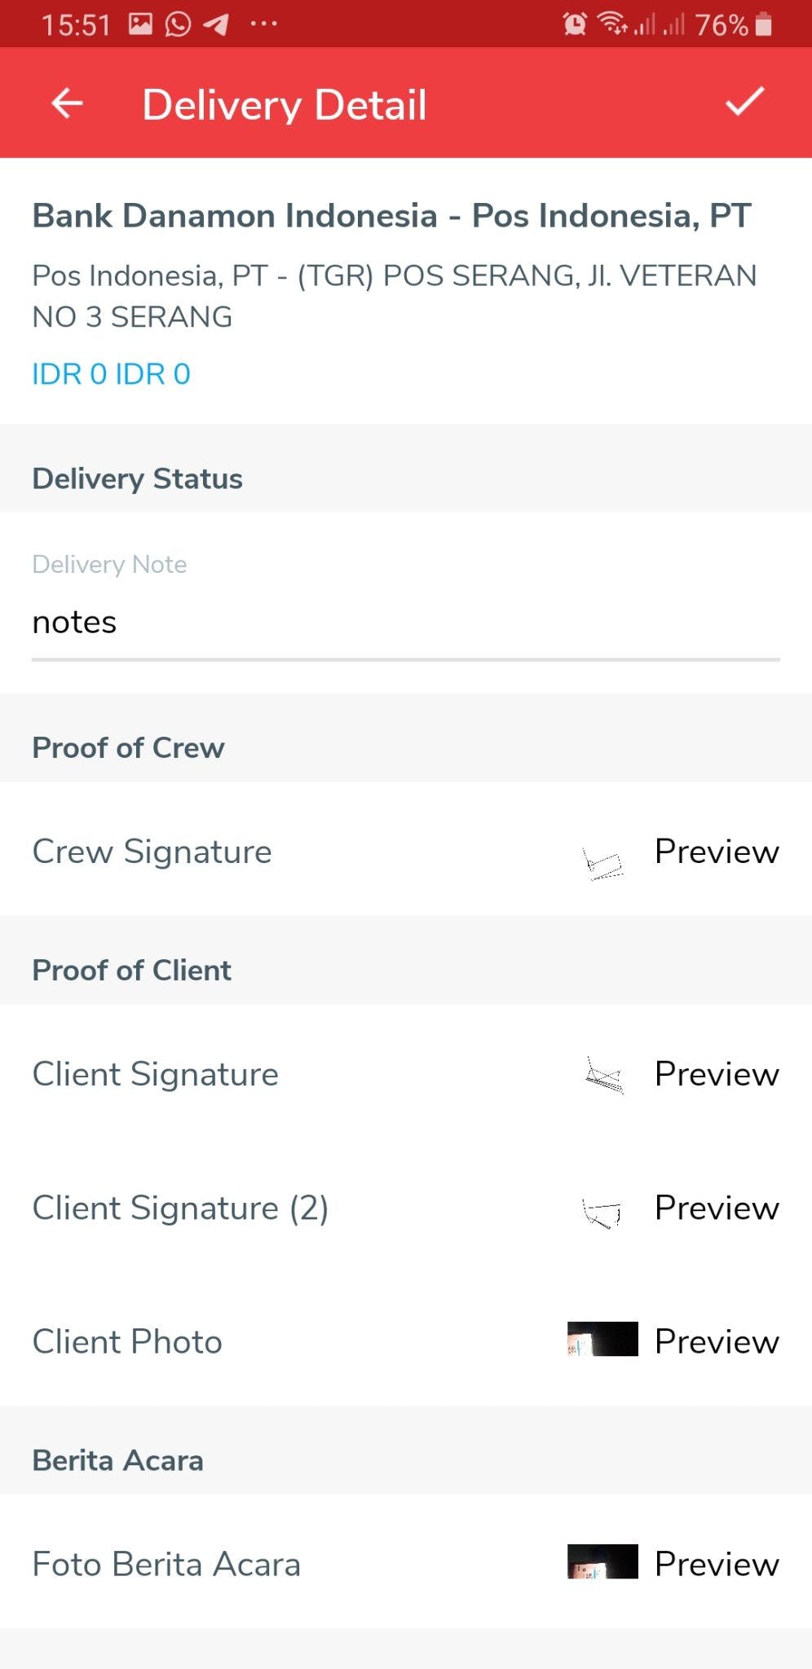Tap the gallery image notification icon
The width and height of the screenshot is (812, 1669).
pyautogui.click(x=140, y=24)
